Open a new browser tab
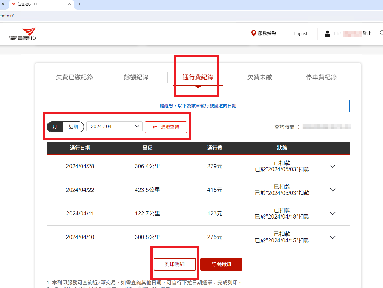This screenshot has width=383, height=288. (80, 4)
